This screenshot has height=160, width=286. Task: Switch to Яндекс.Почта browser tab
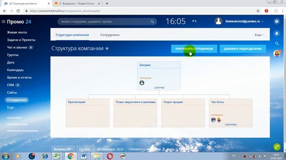pos(76,4)
